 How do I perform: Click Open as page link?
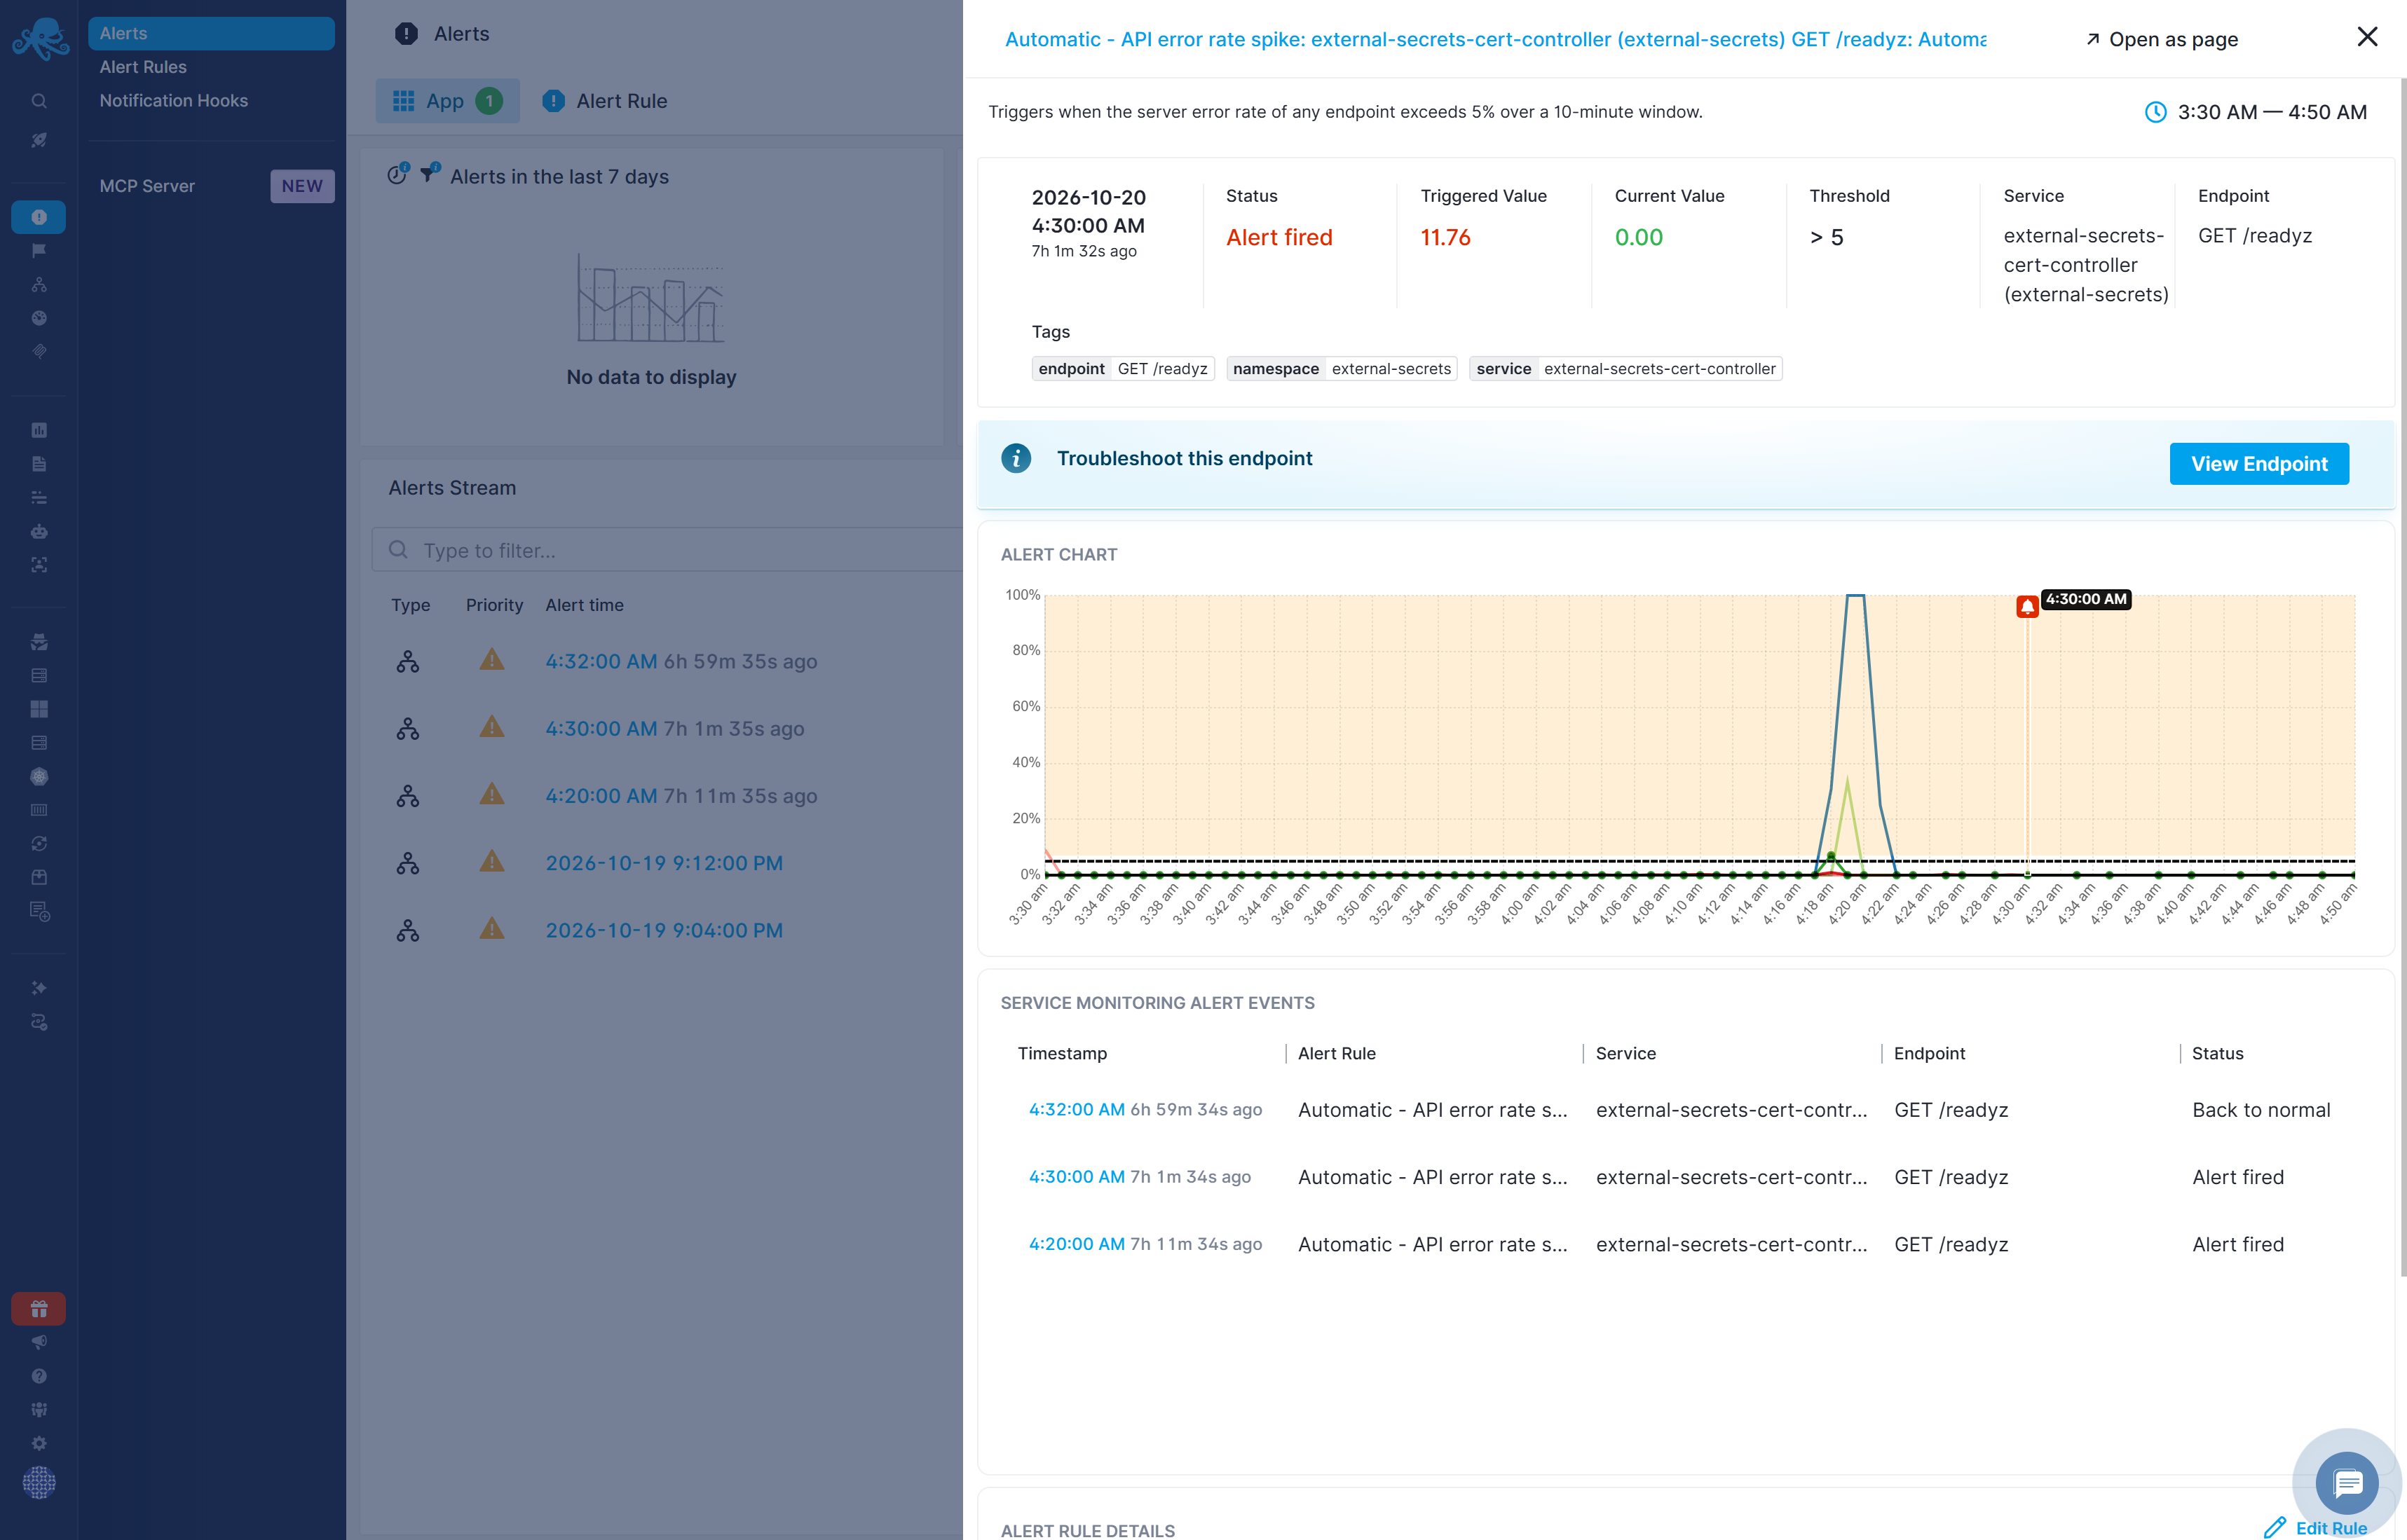point(2161,39)
